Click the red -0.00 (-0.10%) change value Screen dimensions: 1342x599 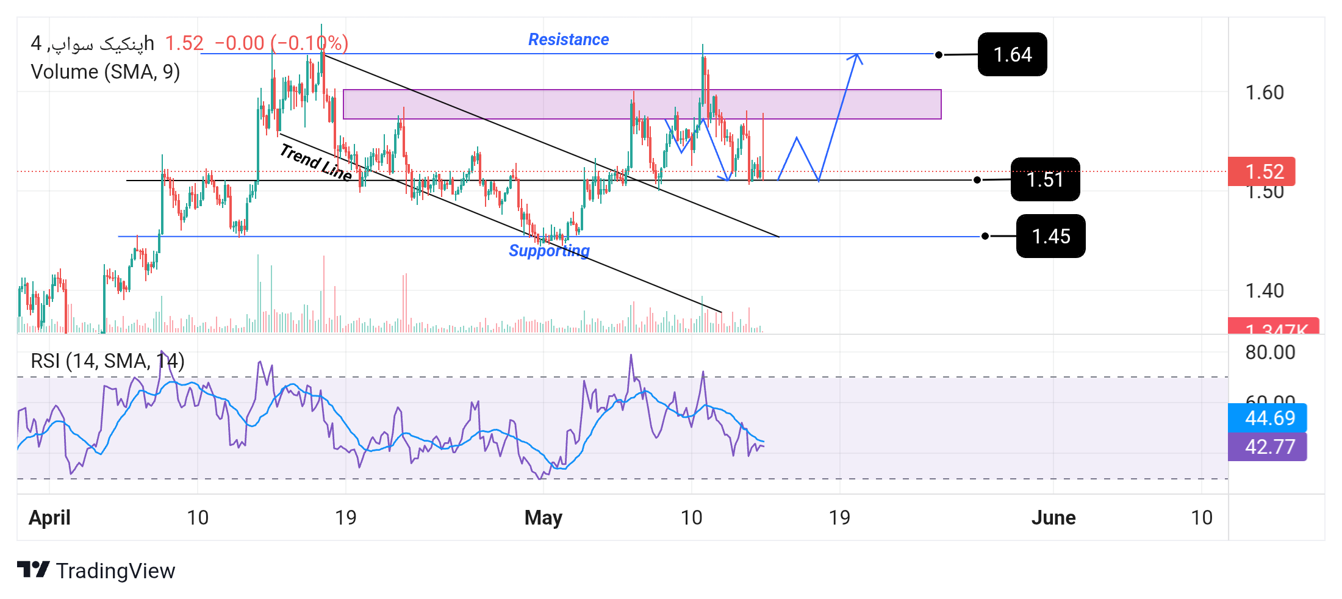tap(281, 43)
